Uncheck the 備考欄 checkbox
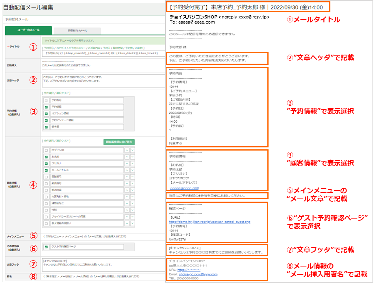 (46, 127)
